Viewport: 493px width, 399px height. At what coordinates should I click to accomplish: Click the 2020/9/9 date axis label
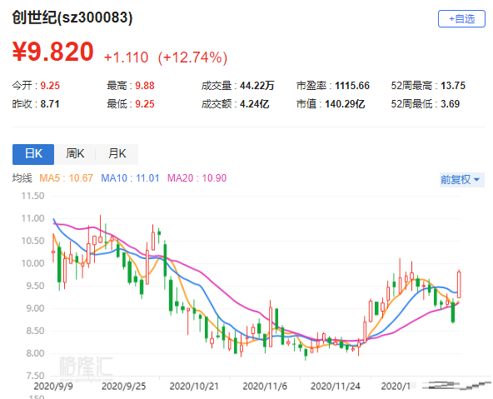click(x=53, y=387)
